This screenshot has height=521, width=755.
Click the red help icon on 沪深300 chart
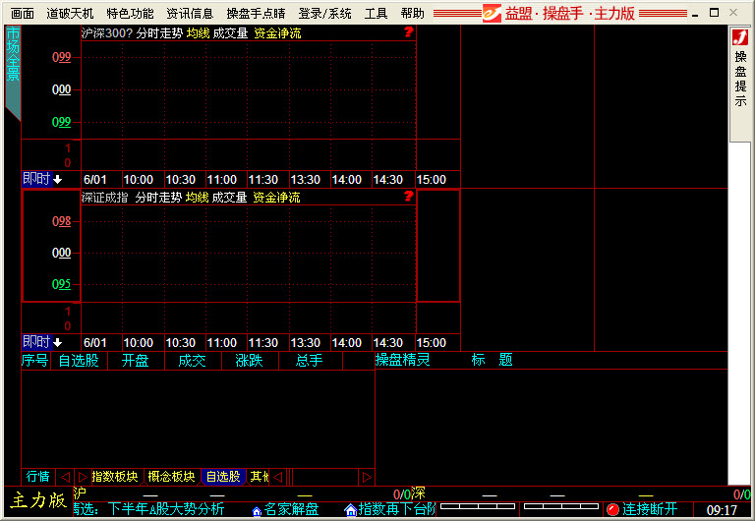click(408, 32)
